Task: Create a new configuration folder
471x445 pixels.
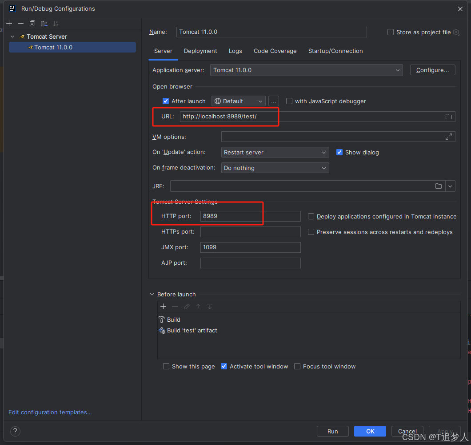Action: click(44, 24)
